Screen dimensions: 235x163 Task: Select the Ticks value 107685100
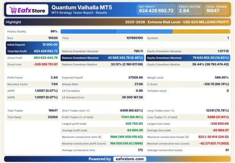point(135,38)
